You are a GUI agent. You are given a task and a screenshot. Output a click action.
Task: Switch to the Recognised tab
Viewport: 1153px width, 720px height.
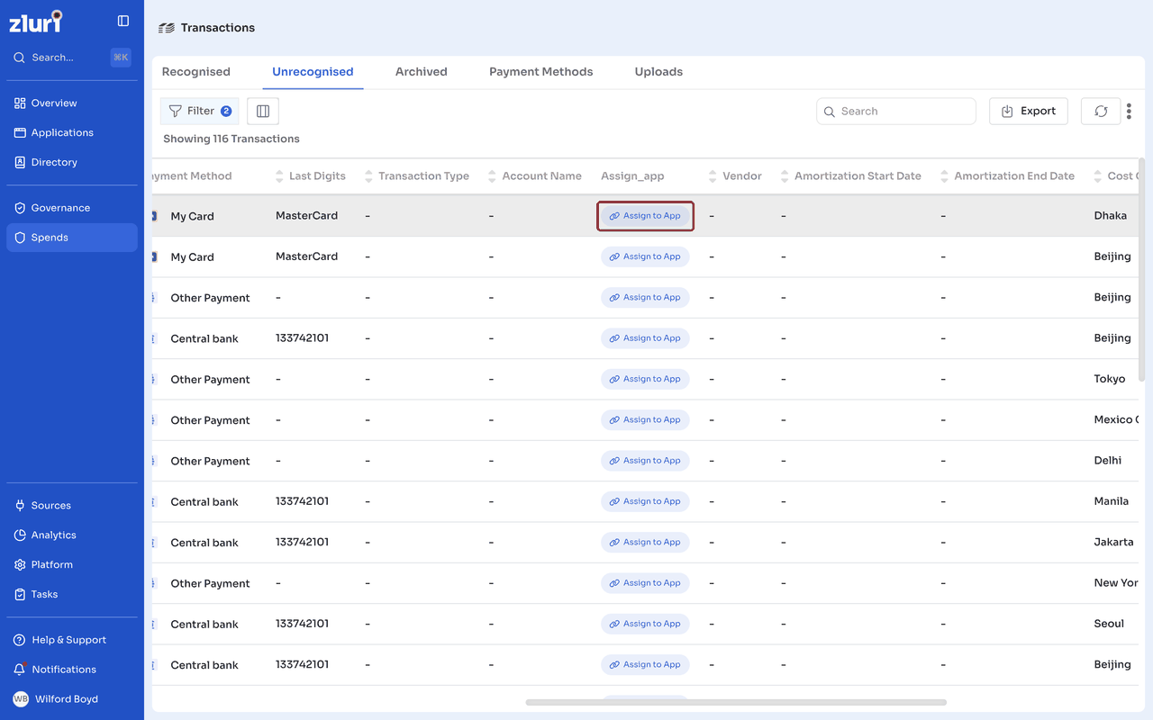click(196, 72)
